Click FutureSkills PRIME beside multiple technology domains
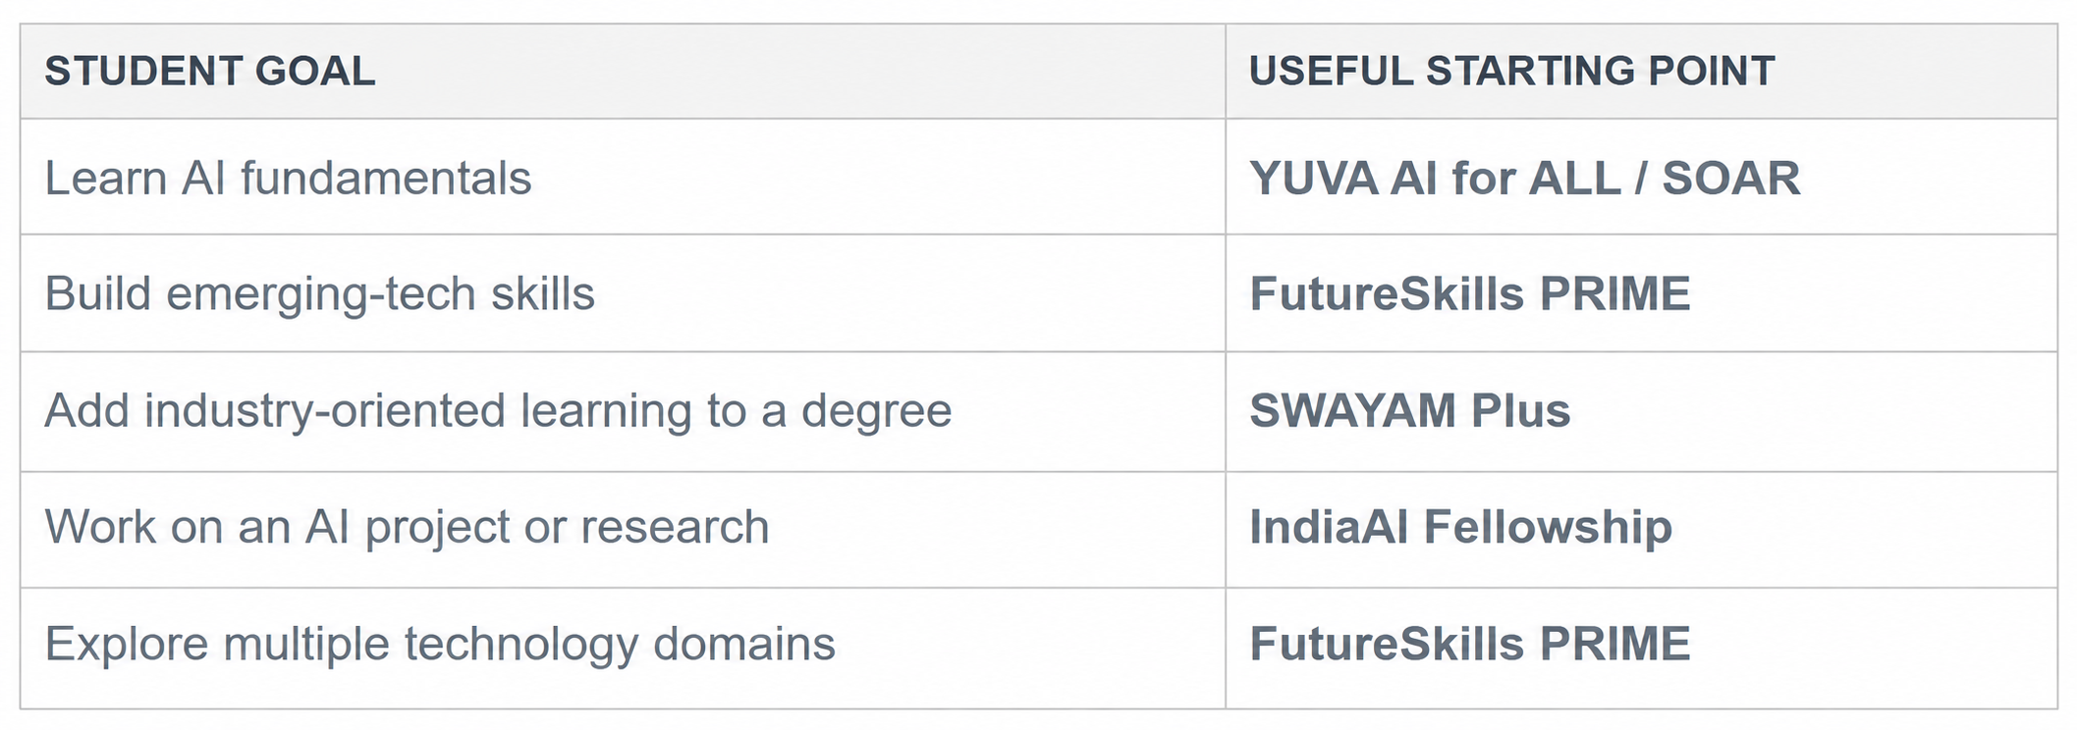 point(1469,644)
